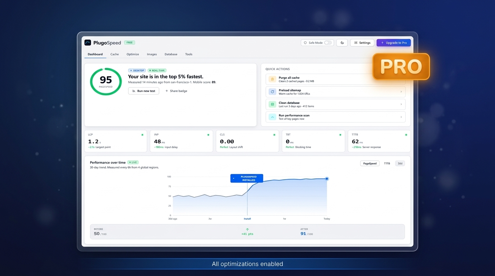The height and width of the screenshot is (276, 495).
Task: Click the BEFORE score 50 /100
Action: point(100,234)
